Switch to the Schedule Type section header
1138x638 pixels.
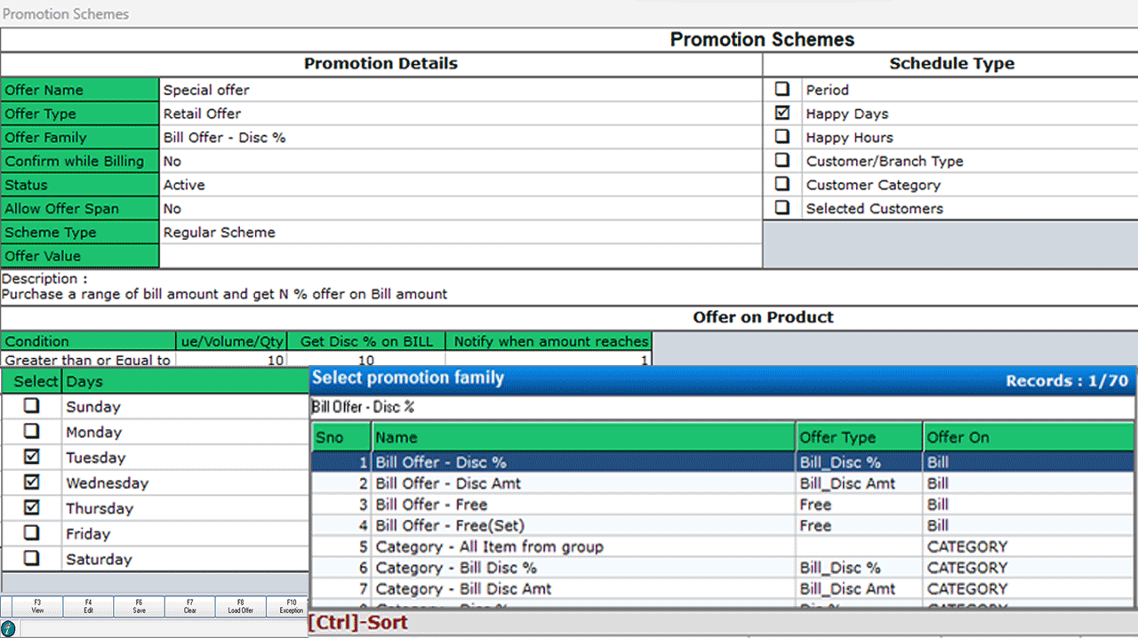click(951, 63)
